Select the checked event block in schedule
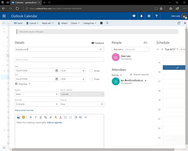The image size is (188, 151). (174, 68)
